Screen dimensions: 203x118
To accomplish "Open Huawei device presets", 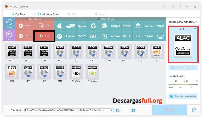I will 138,26.
